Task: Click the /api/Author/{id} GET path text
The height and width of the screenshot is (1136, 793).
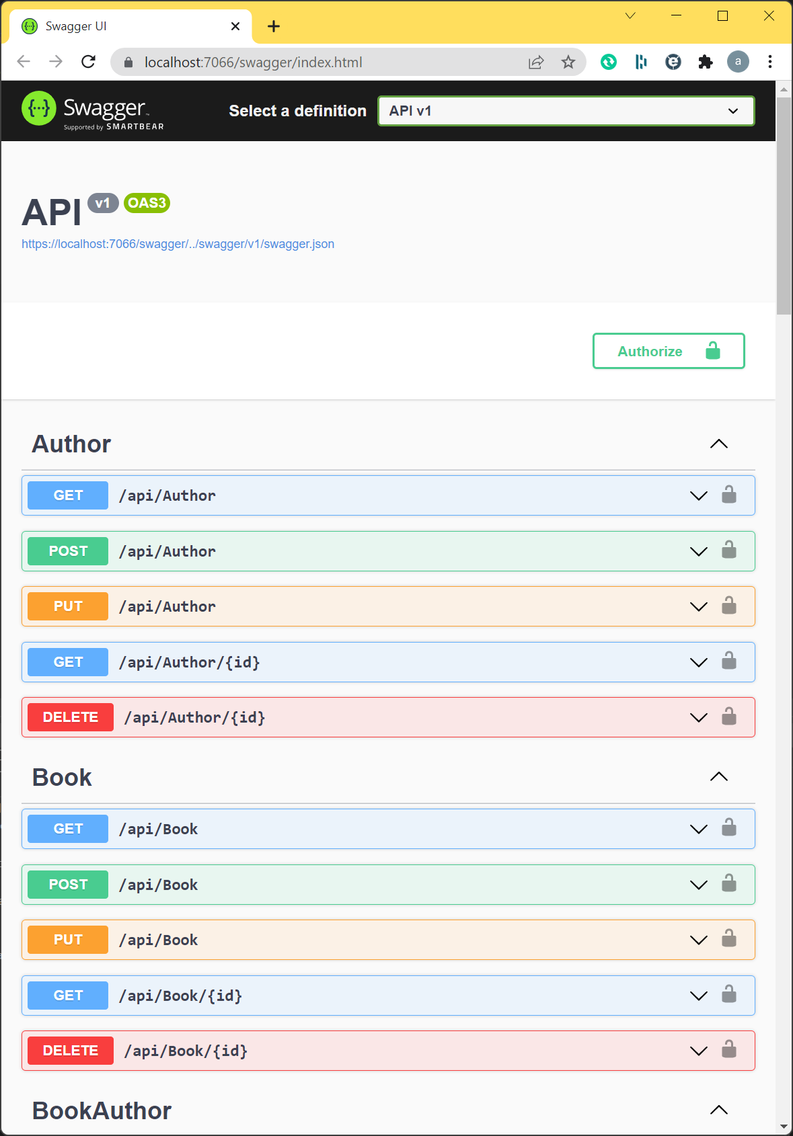Action: (190, 663)
